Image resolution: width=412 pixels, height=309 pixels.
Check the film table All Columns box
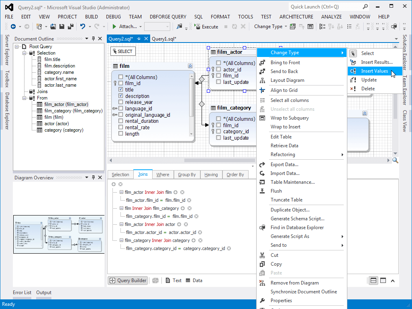pos(120,77)
